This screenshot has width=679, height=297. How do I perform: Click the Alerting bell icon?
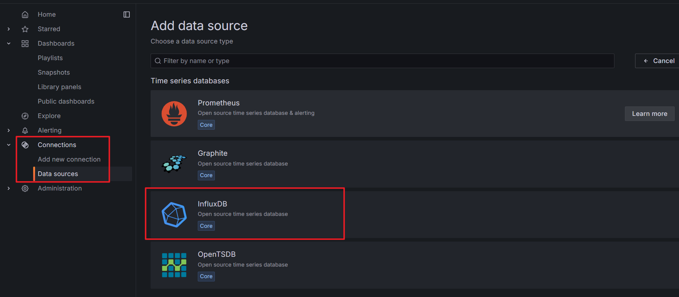pos(25,130)
